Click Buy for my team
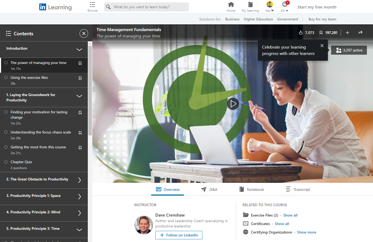The width and height of the screenshot is (373, 242). tap(322, 19)
